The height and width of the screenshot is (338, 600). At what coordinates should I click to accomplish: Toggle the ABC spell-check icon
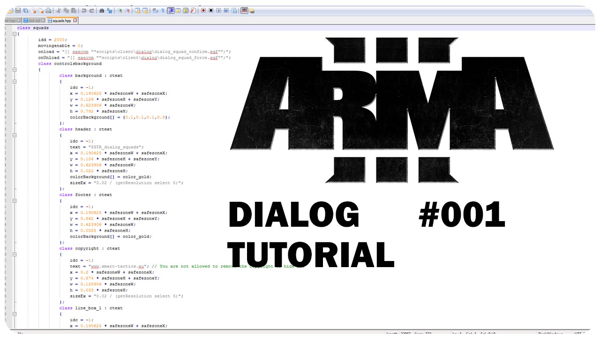point(244,10)
